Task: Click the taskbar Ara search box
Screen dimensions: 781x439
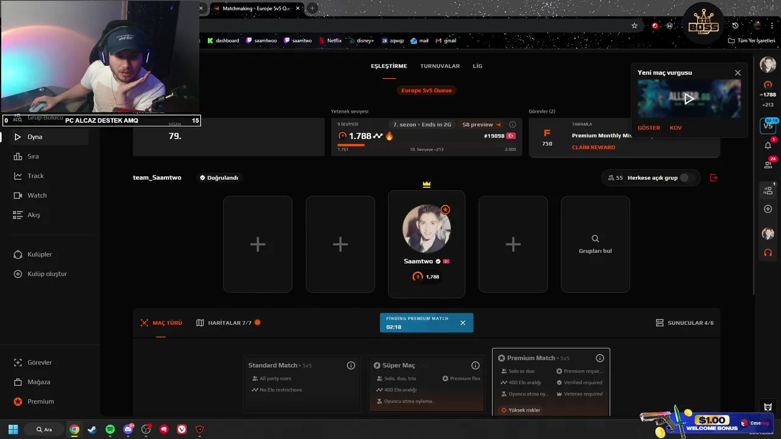Action: tap(45, 429)
